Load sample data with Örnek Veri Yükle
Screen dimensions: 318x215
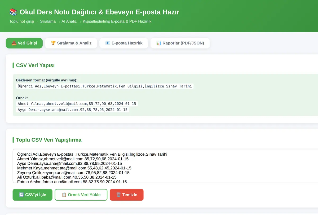coord(81,195)
